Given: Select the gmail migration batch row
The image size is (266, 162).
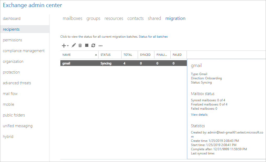Looking at the screenshot, I should (124, 63).
